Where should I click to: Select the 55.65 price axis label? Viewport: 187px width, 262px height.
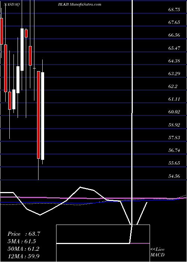click(x=174, y=163)
